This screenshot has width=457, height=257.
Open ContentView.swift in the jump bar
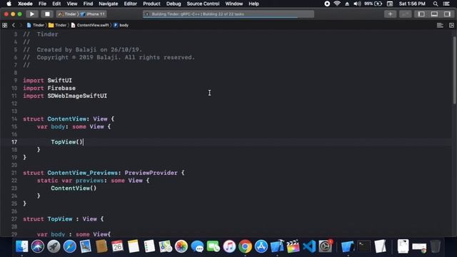pos(90,26)
